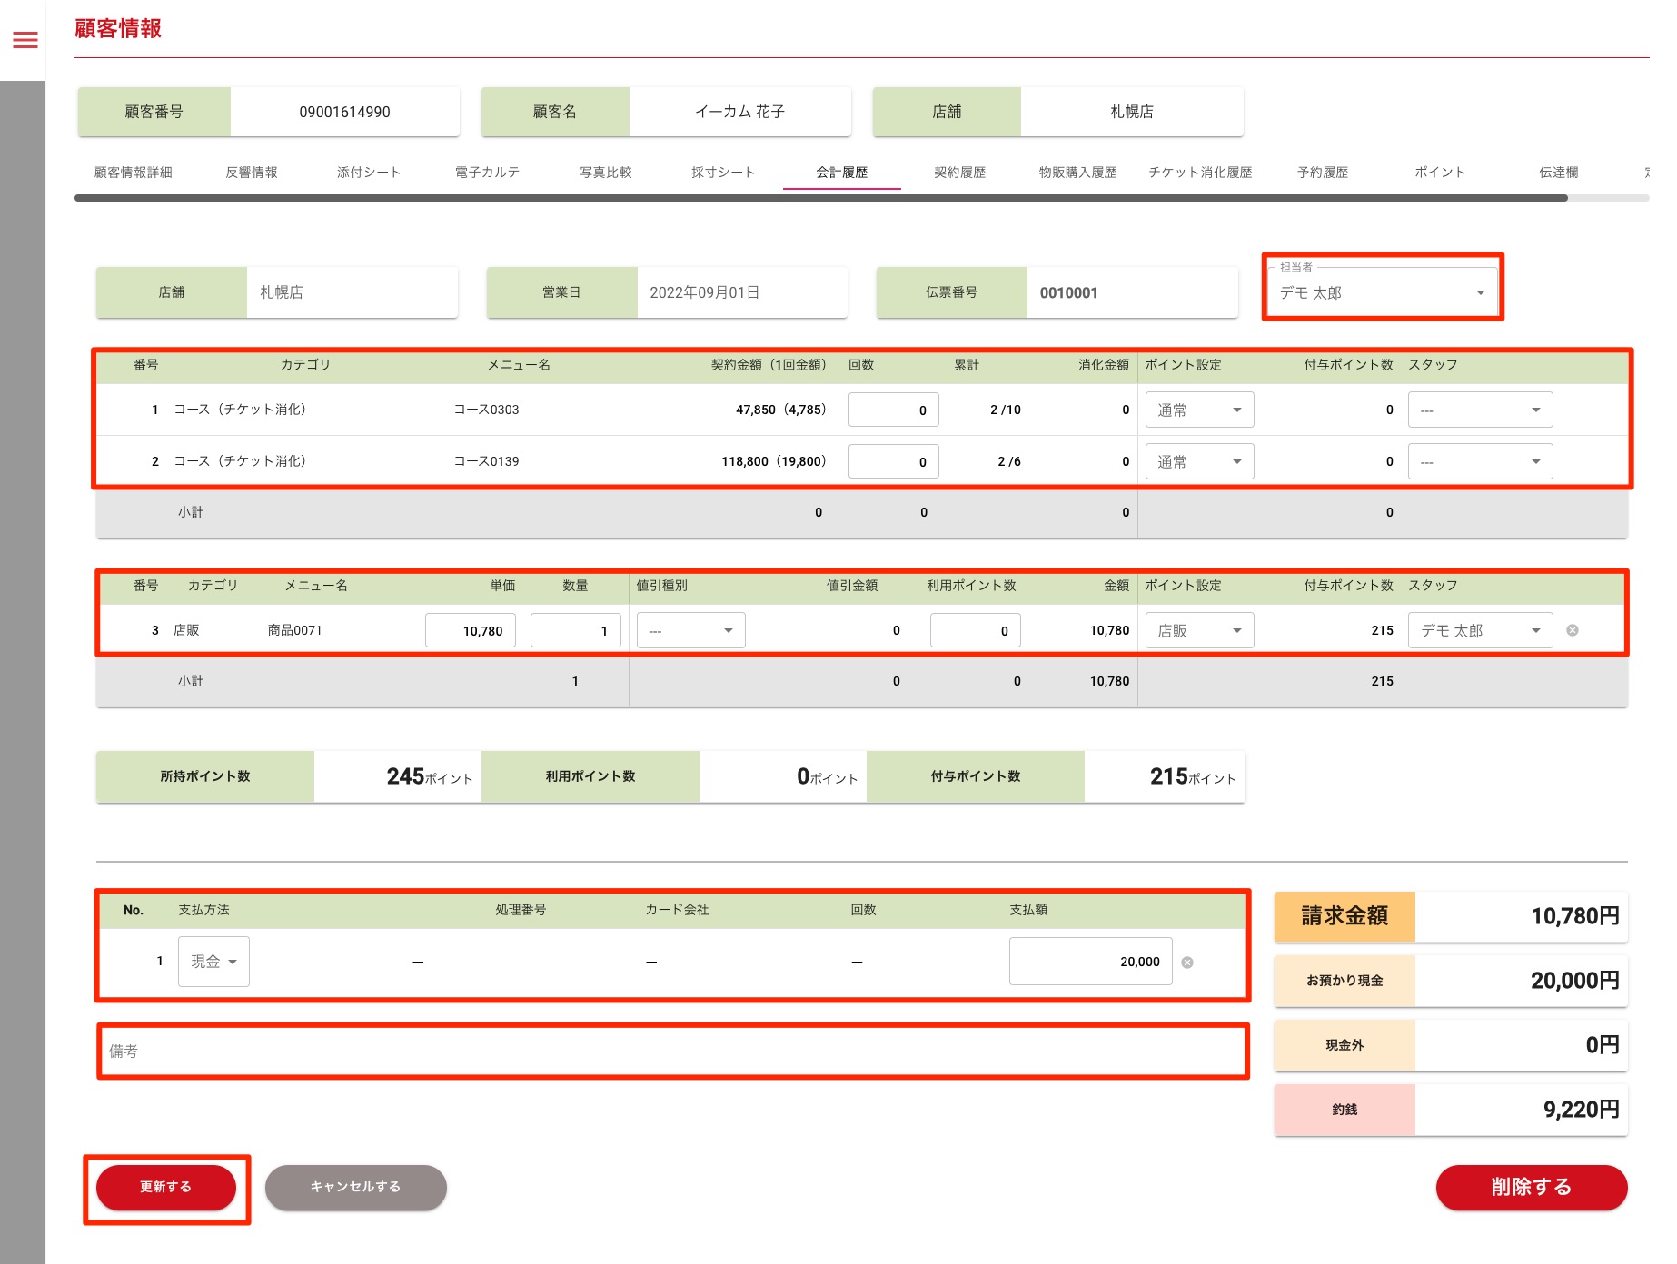Open the hamburger menu
Viewport: 1677px width, 1264px height.
point(25,40)
